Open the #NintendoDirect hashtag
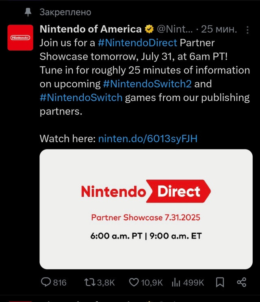 (x=137, y=43)
